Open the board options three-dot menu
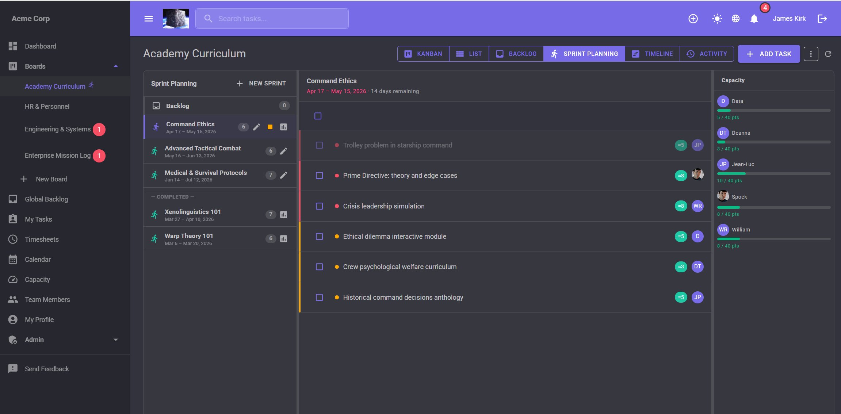The width and height of the screenshot is (841, 414). point(811,54)
